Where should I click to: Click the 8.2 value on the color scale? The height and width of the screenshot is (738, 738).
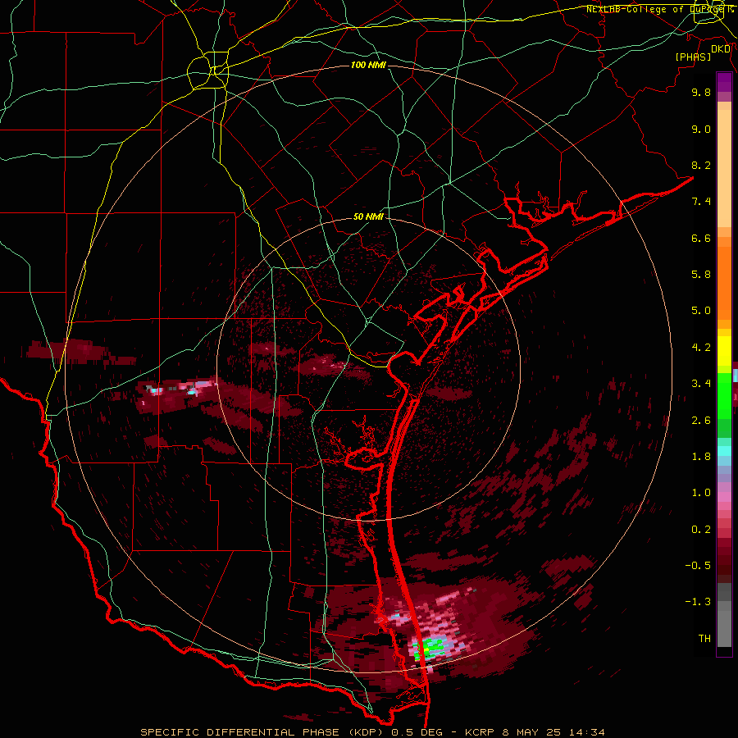(701, 165)
